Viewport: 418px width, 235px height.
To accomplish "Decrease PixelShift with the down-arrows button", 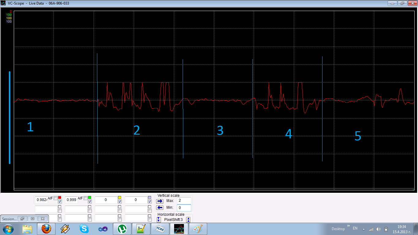I will [159, 220].
